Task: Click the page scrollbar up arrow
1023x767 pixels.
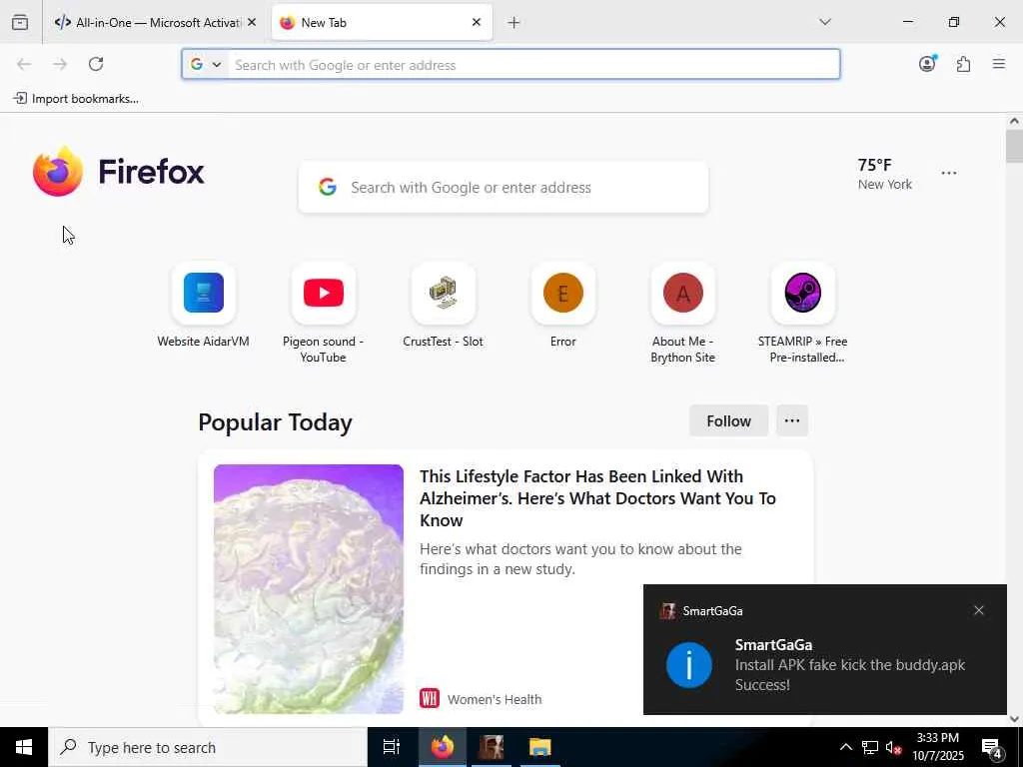Action: point(1014,121)
